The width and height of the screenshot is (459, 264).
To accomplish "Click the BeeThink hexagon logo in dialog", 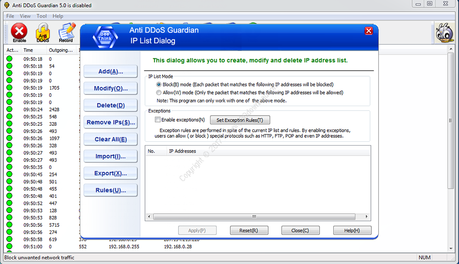I will click(105, 37).
